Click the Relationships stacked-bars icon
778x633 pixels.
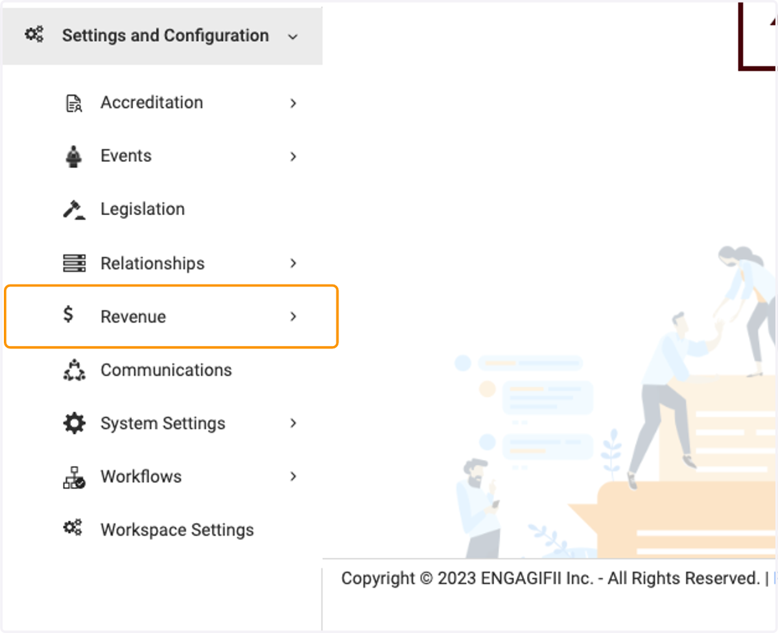click(74, 263)
